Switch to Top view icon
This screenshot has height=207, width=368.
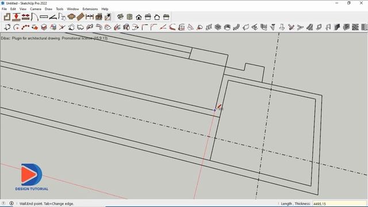coord(129,17)
